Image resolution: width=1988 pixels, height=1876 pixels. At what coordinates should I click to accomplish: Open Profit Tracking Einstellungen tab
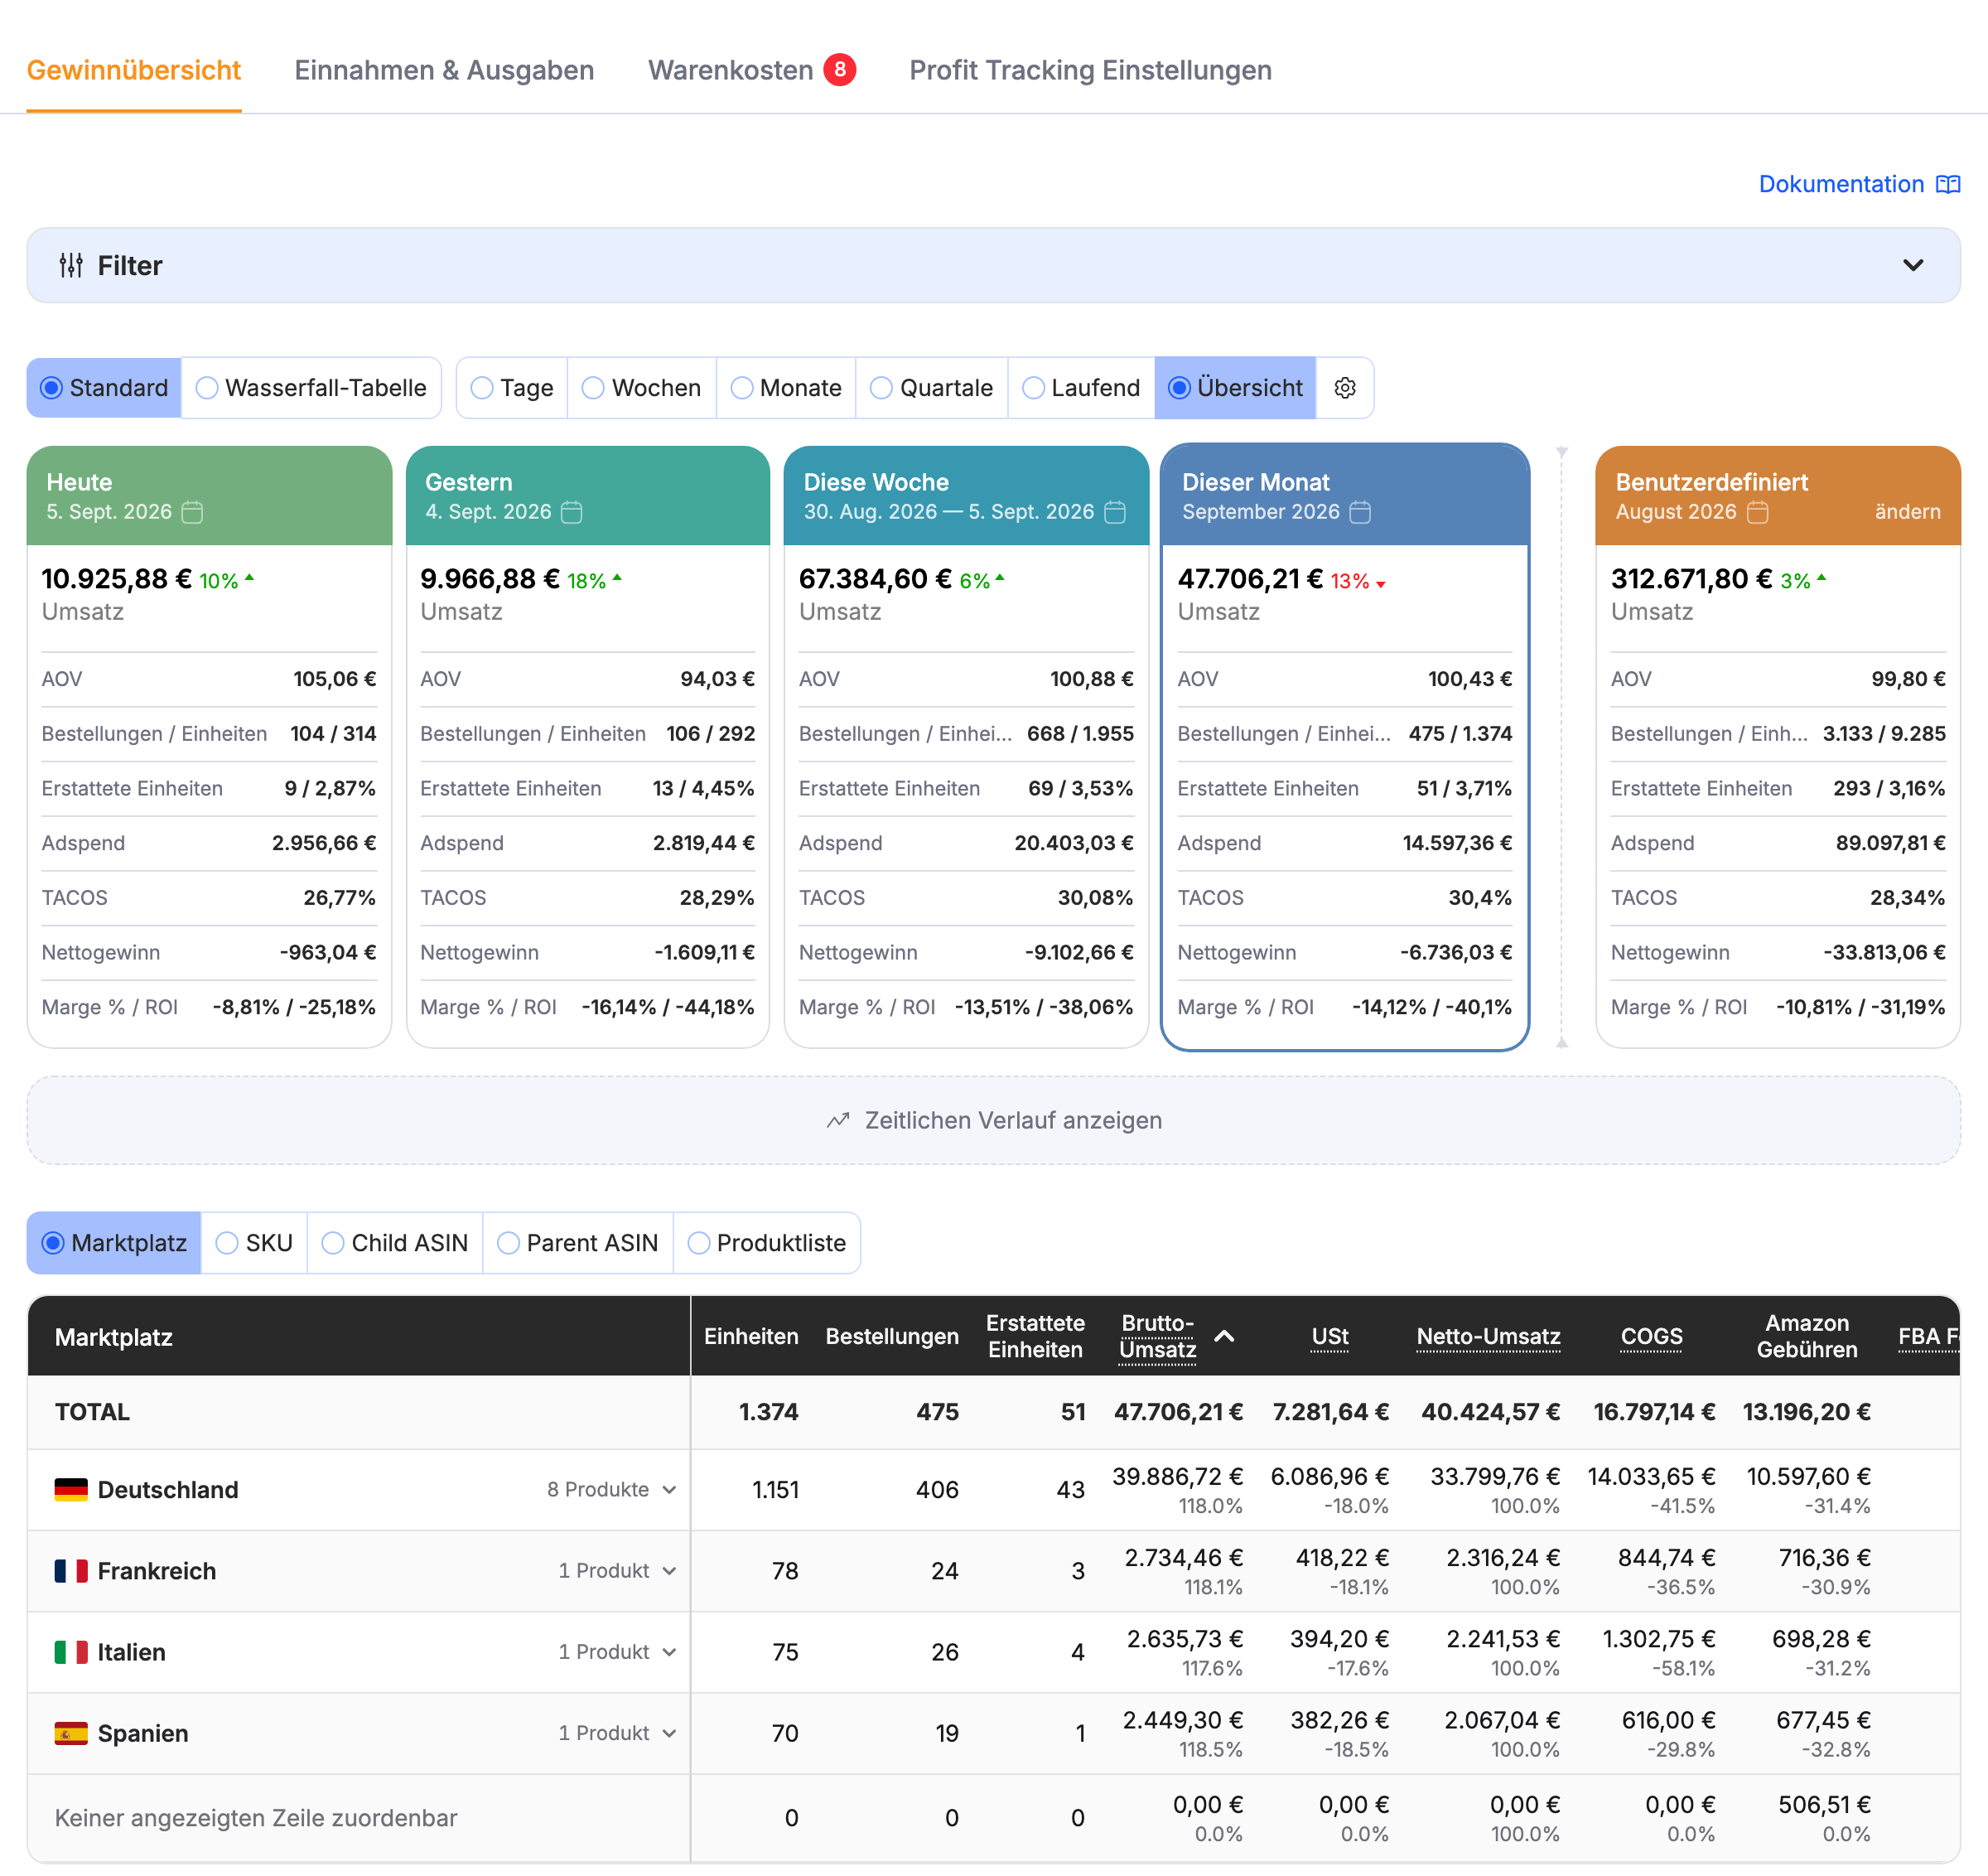tap(1090, 70)
